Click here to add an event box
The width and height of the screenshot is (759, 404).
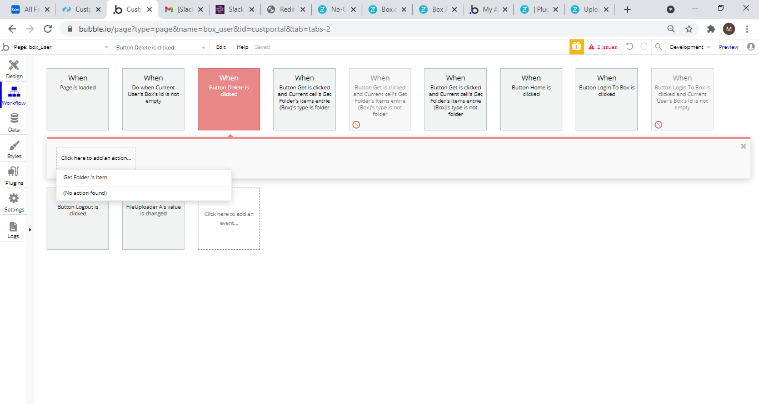pyautogui.click(x=229, y=219)
